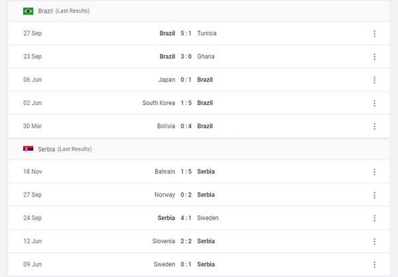Viewport: 398px width, 277px height.
Task: Open three-dot menu for Brazil vs Tunisia match
Action: point(374,33)
